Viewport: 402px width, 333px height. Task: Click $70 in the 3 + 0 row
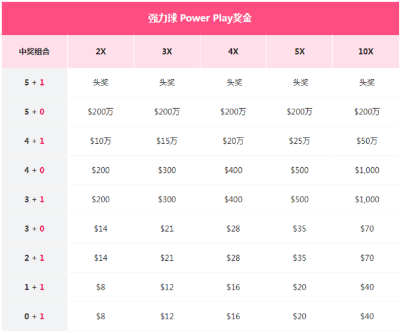click(x=367, y=229)
